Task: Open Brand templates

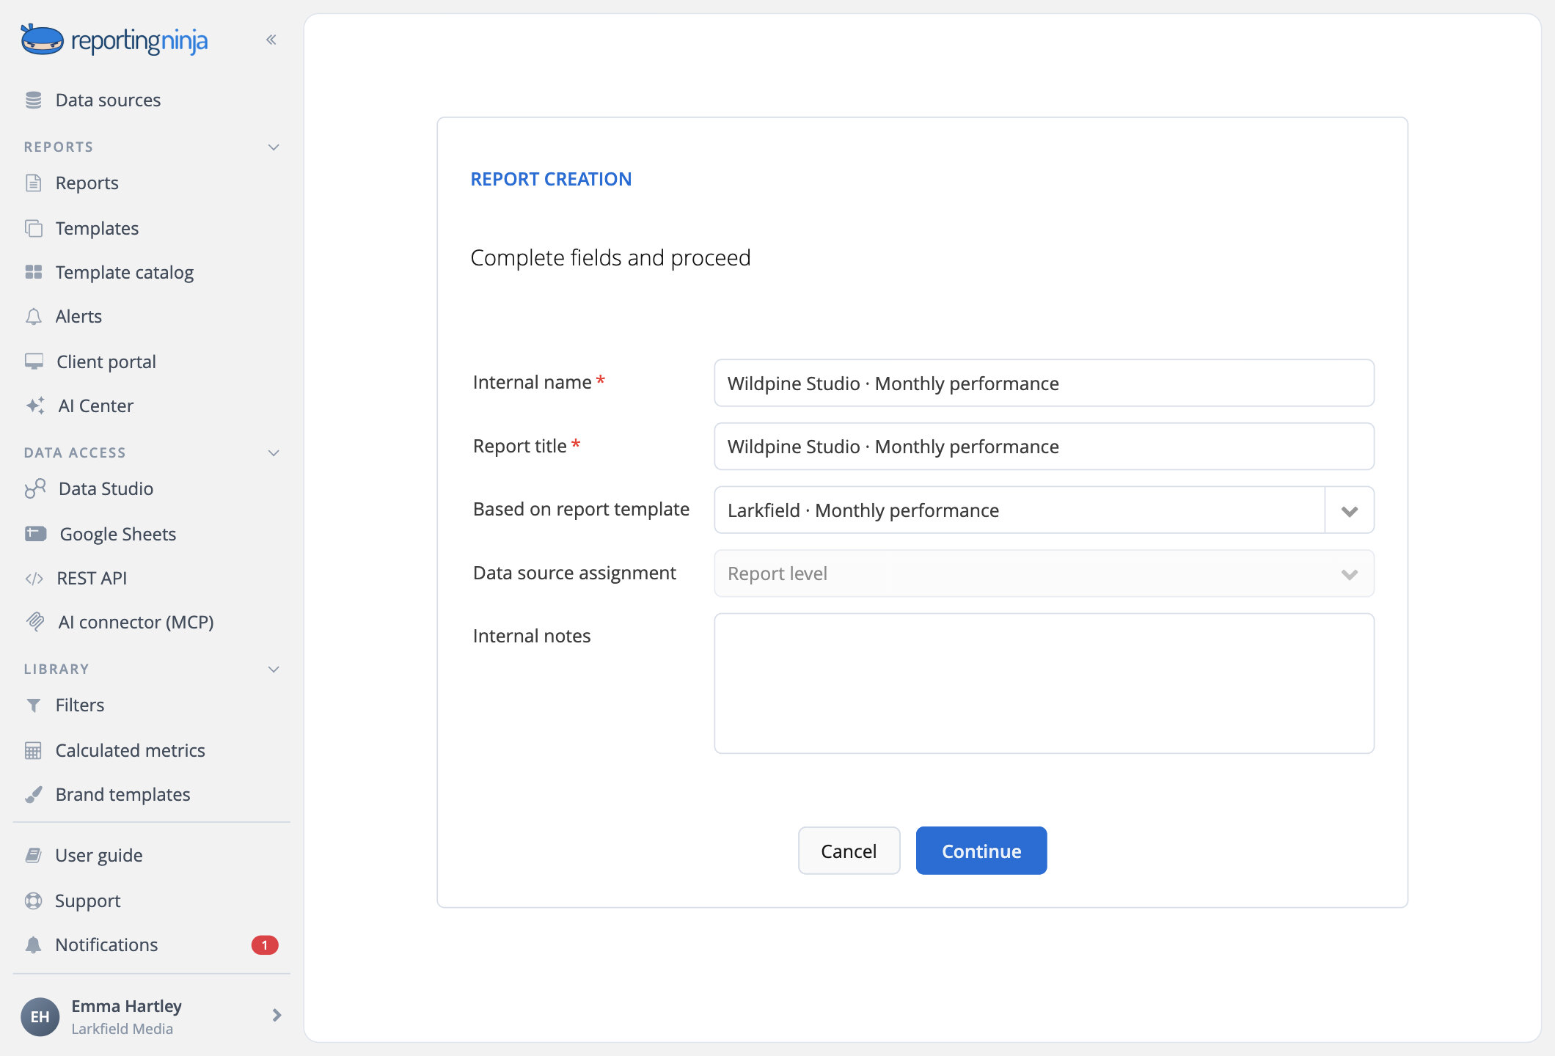Action: coord(122,794)
